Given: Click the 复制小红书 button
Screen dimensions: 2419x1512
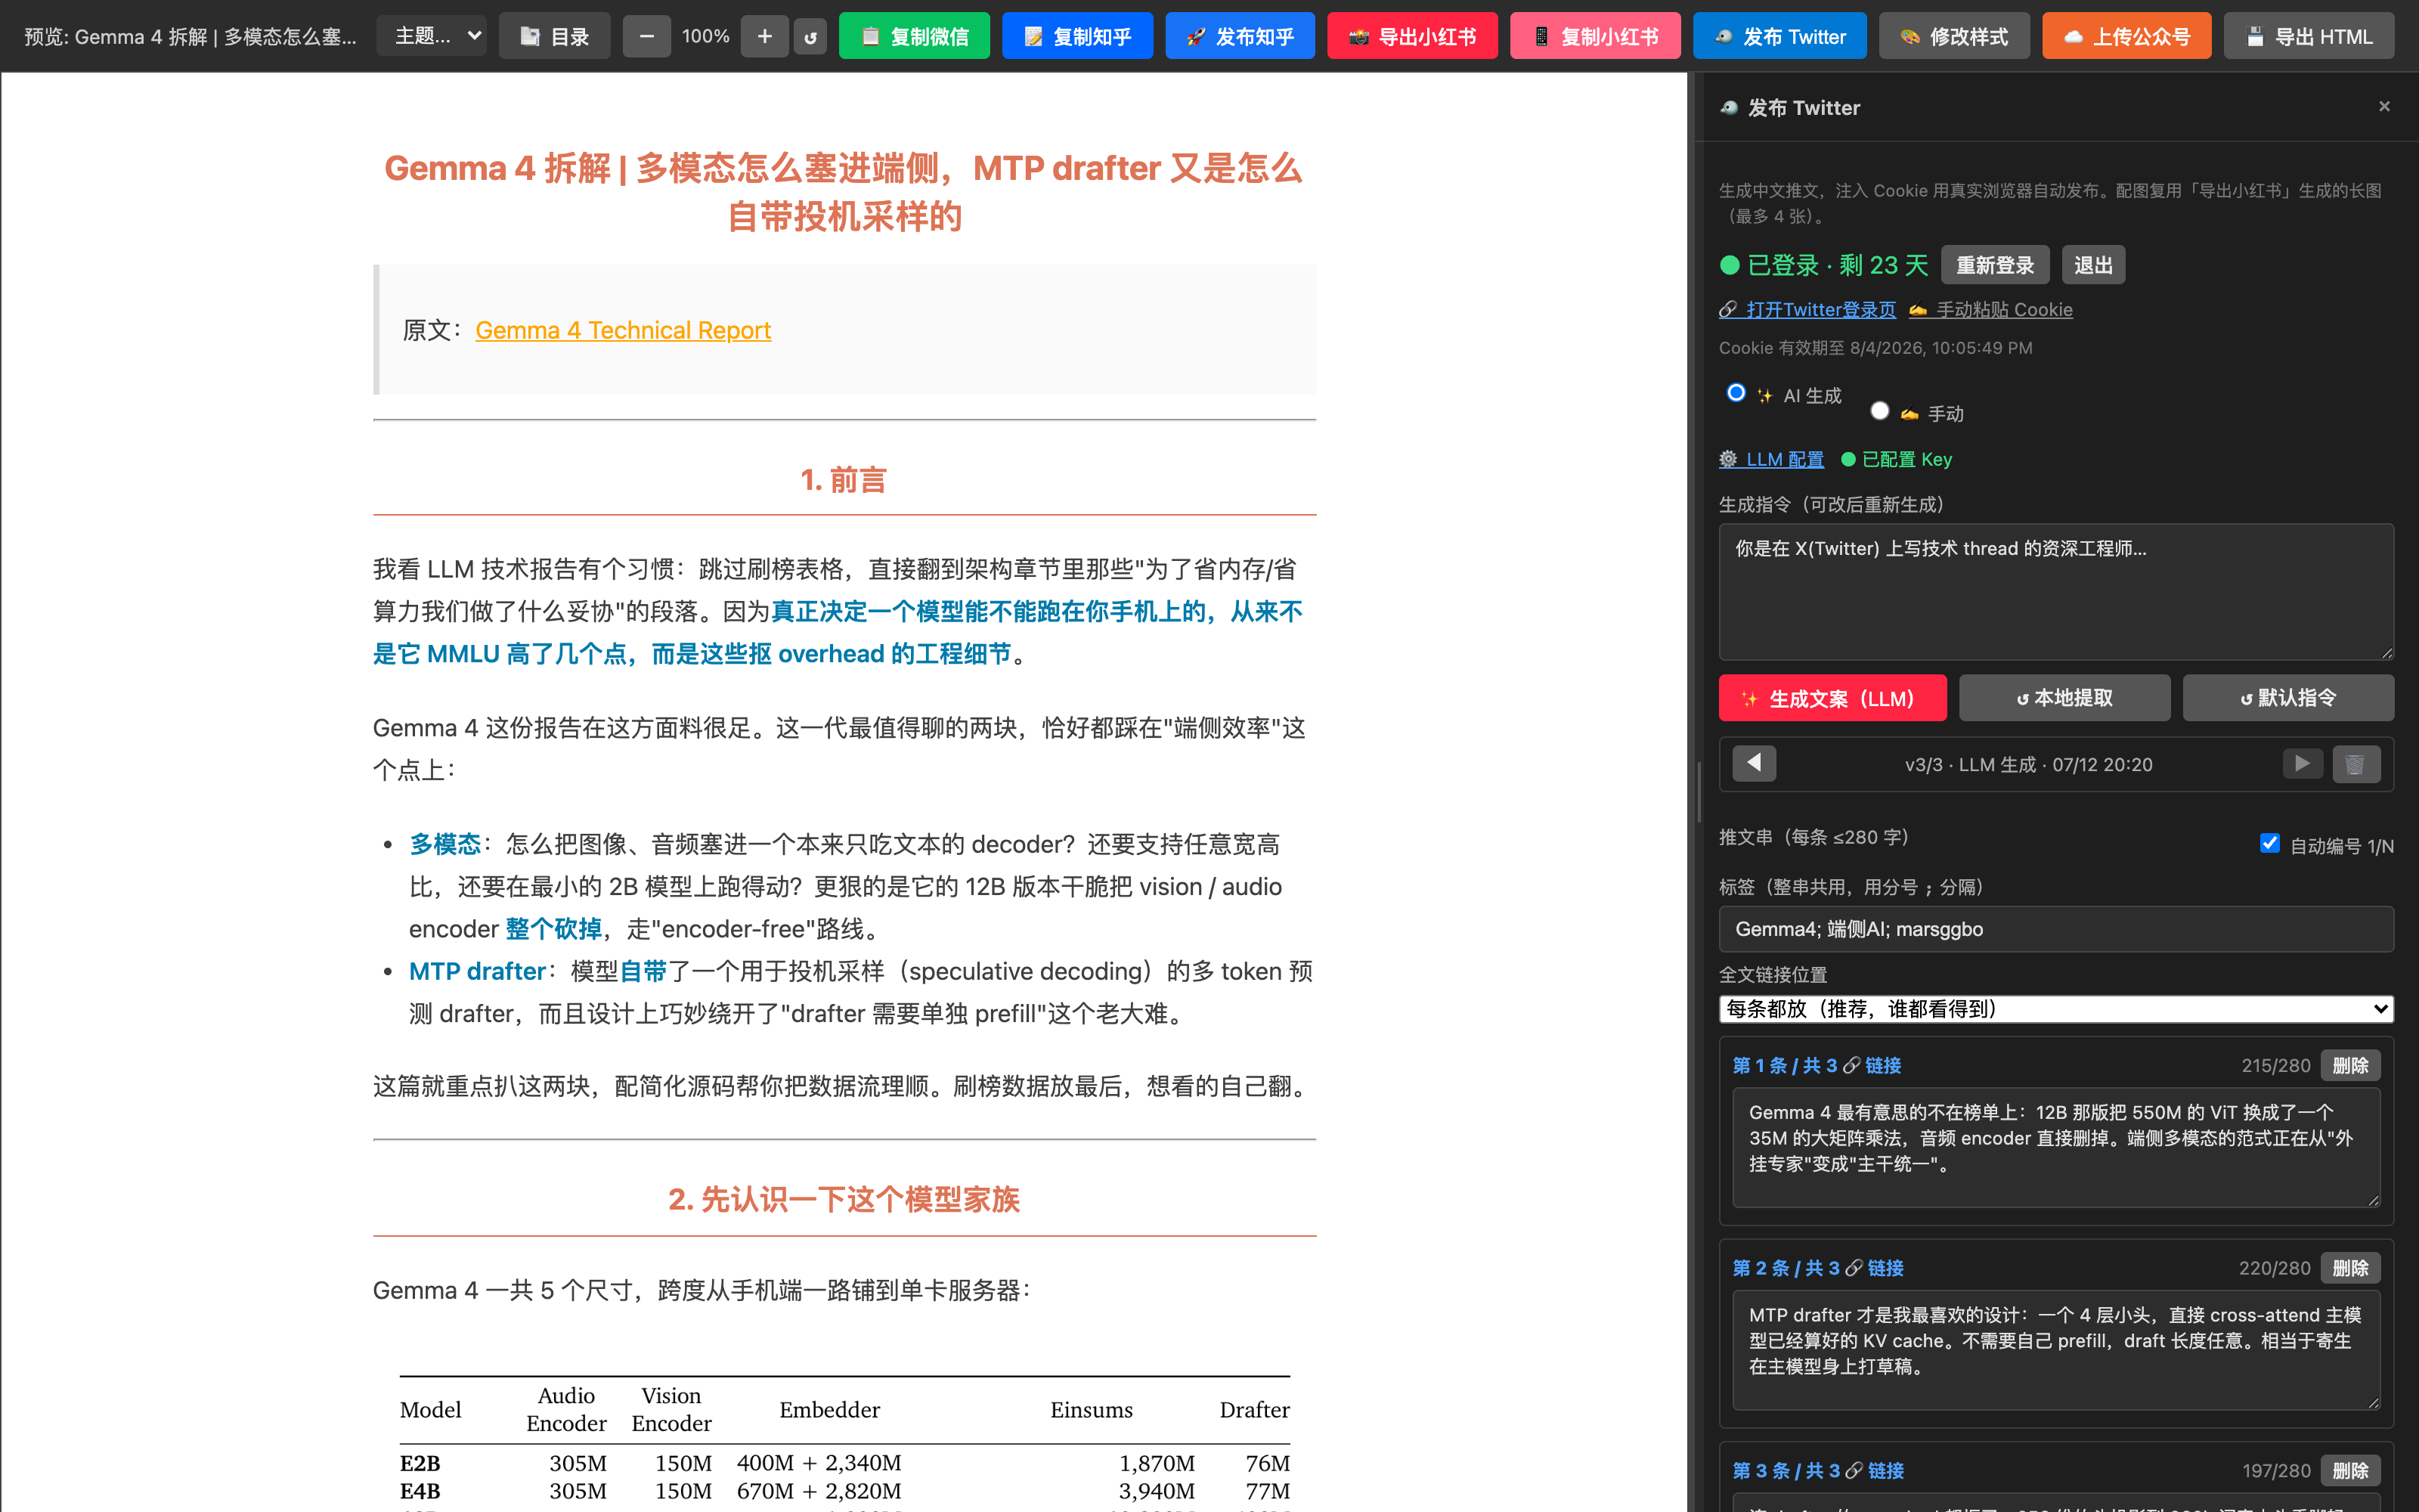Looking at the screenshot, I should [1595, 37].
